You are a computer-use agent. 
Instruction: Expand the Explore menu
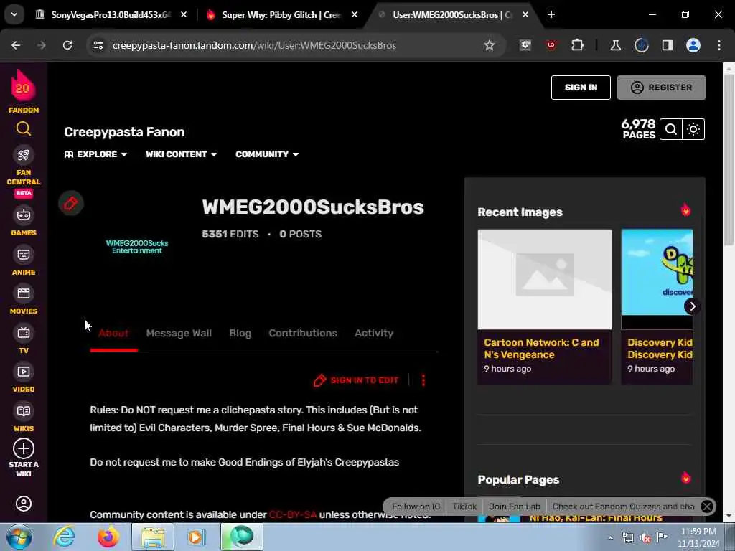(x=95, y=154)
